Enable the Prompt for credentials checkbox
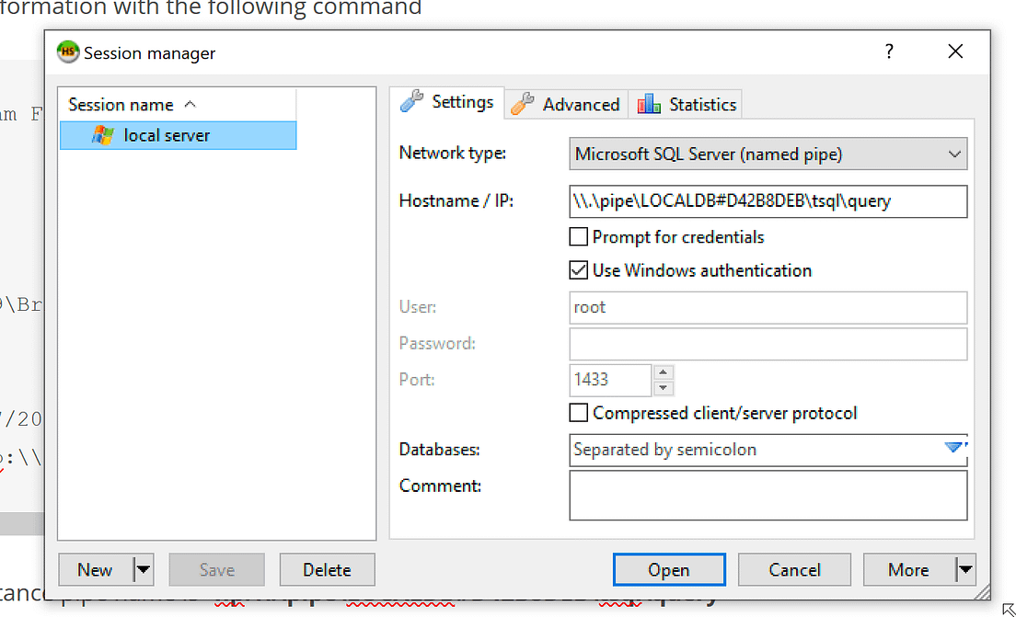The height and width of the screenshot is (617, 1016). tap(578, 237)
